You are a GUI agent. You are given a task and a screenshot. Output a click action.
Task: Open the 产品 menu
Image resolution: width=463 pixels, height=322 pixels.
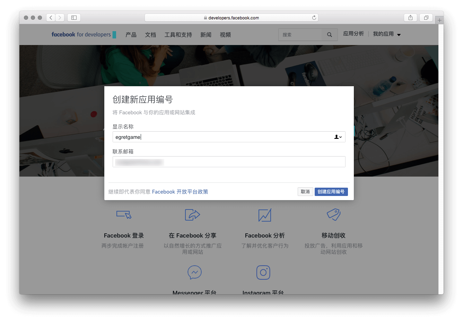(131, 35)
